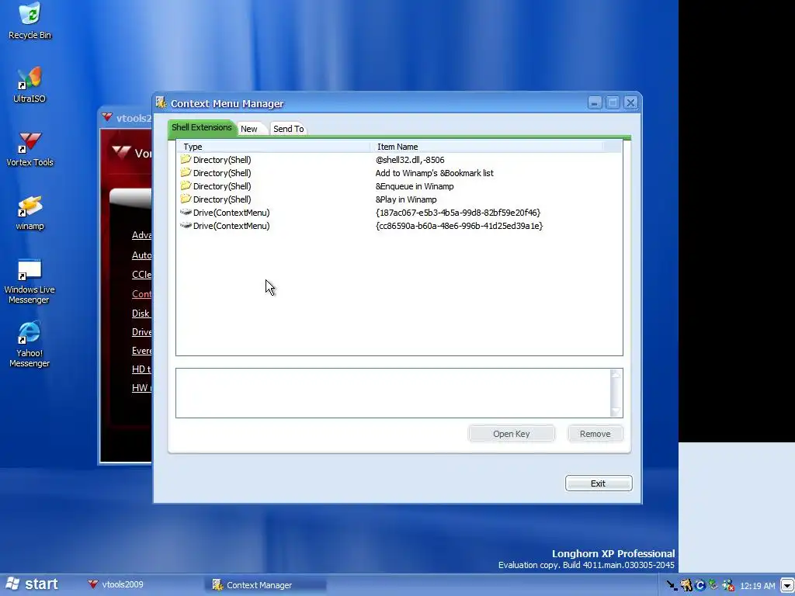Image resolution: width=795 pixels, height=596 pixels.
Task: Click the CCle... link in the Vortex Tools window
Action: [141, 275]
